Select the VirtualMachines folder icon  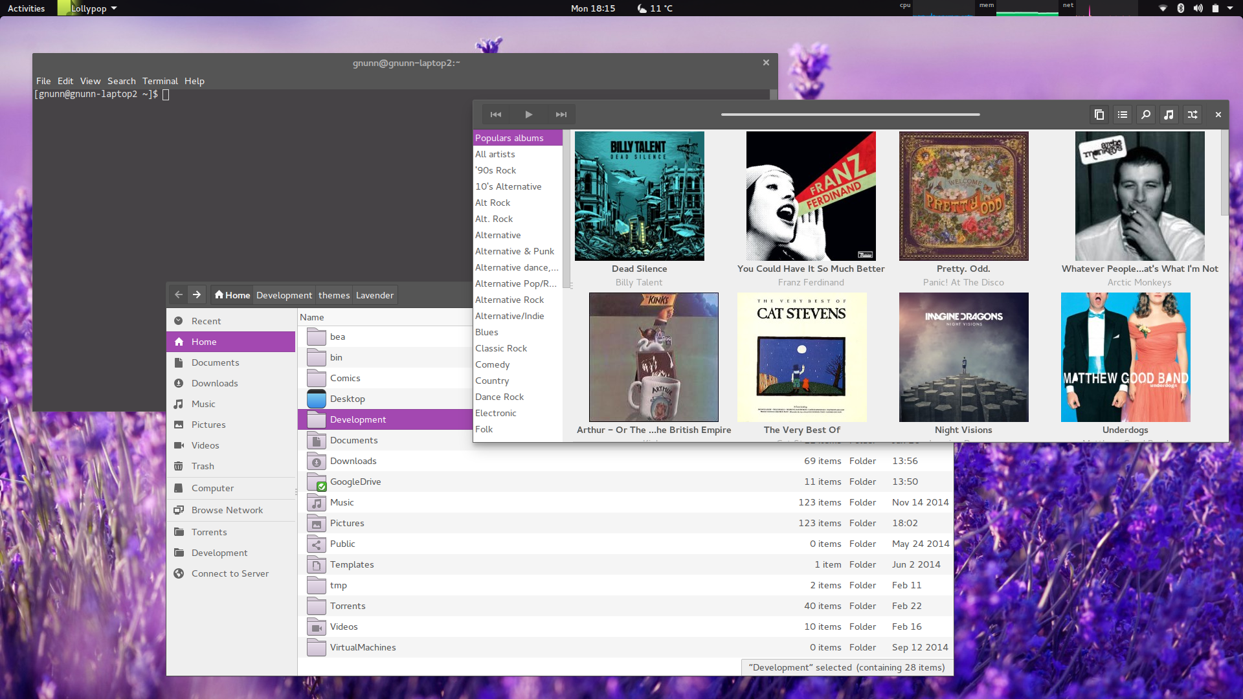317,647
